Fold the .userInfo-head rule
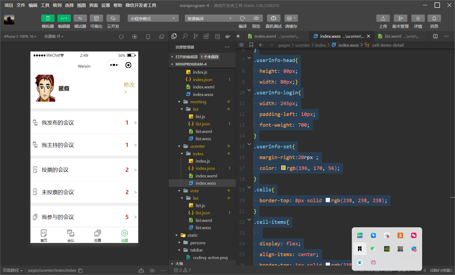 tap(249, 58)
